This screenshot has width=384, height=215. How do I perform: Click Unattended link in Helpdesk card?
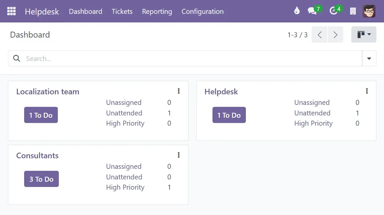312,113
